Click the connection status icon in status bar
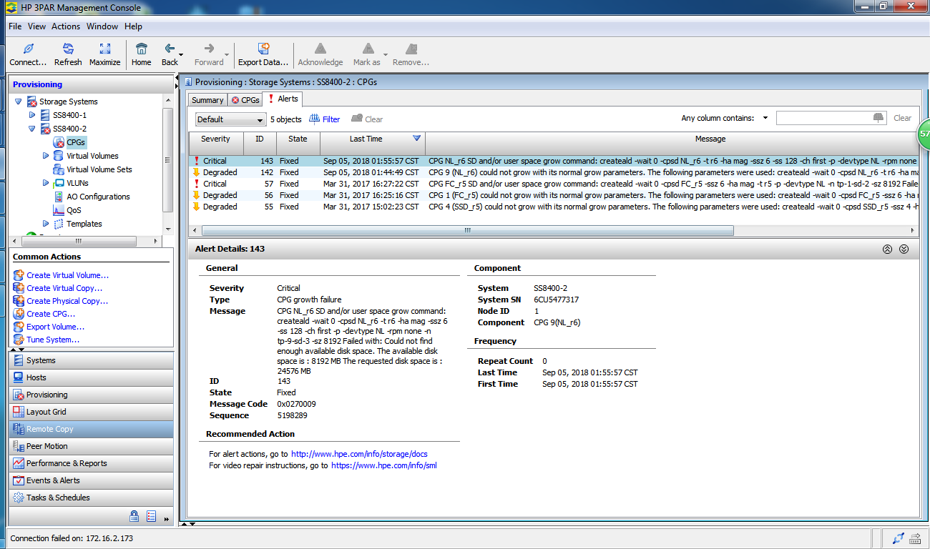The height and width of the screenshot is (549, 930). pos(898,538)
